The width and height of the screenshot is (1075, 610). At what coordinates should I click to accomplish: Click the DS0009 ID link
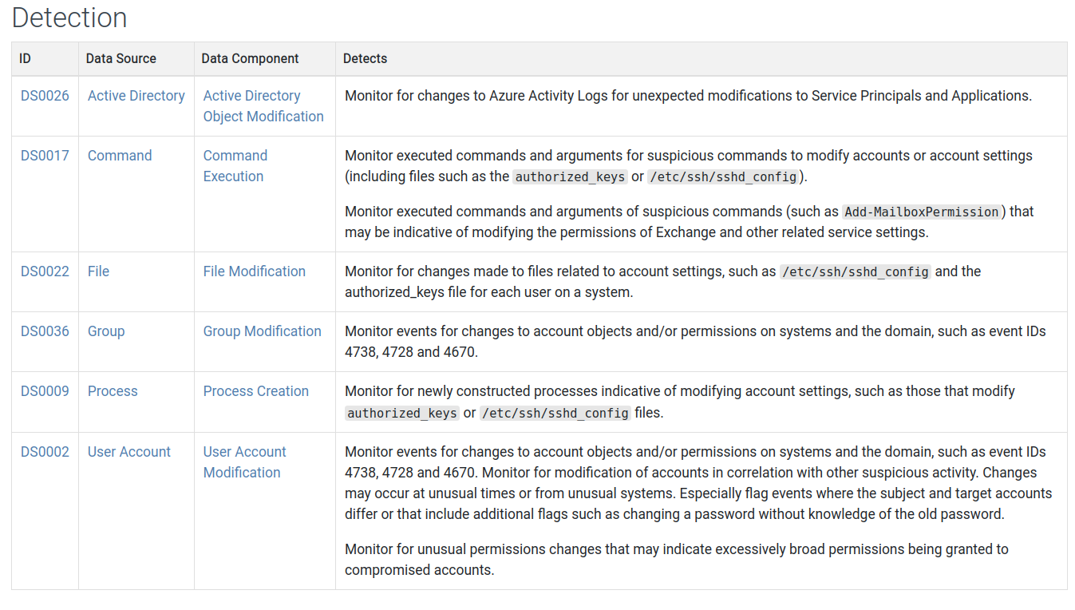(x=45, y=391)
